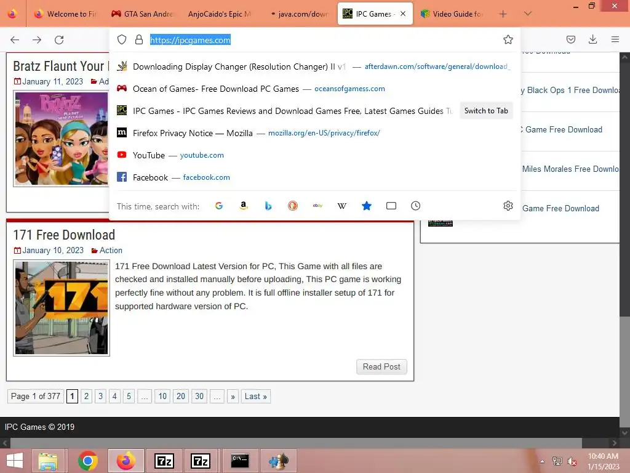Viewport: 630px width, 473px height.
Task: Click the horizontal page scrollbar
Action: pyautogui.click(x=296, y=443)
